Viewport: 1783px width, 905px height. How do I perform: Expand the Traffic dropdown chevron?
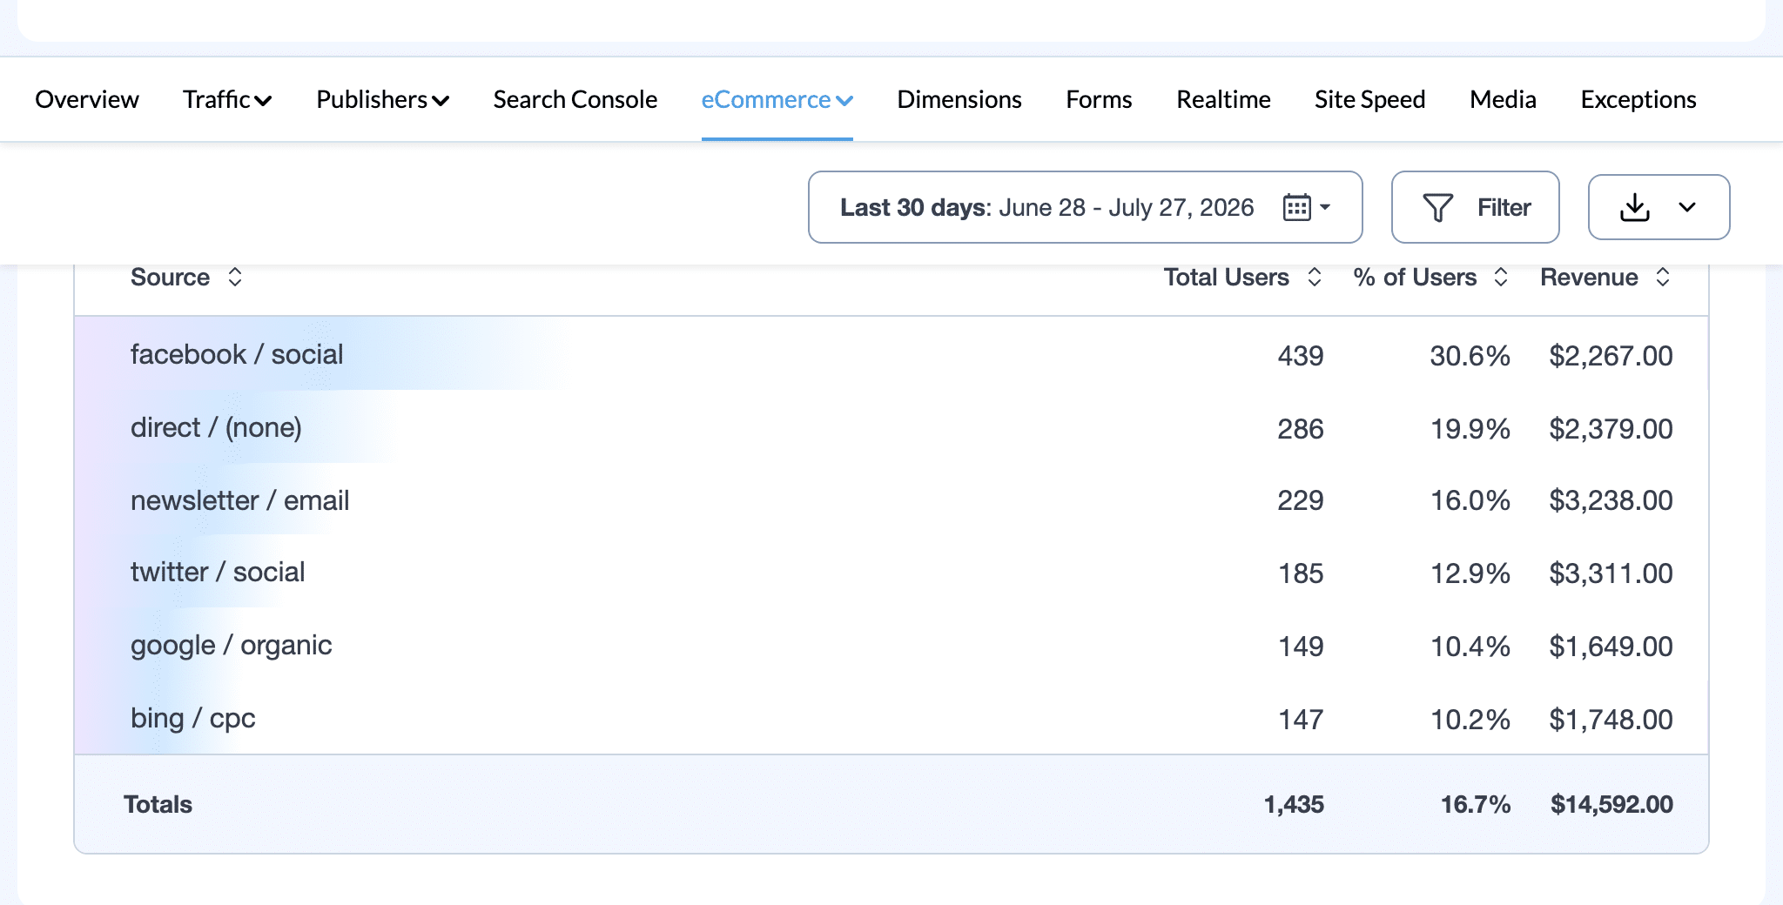pos(263,101)
